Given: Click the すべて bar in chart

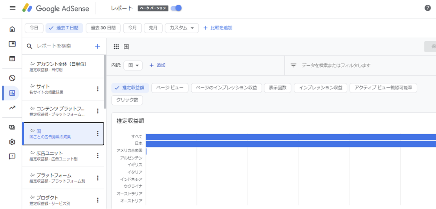Looking at the screenshot, I should (291, 137).
